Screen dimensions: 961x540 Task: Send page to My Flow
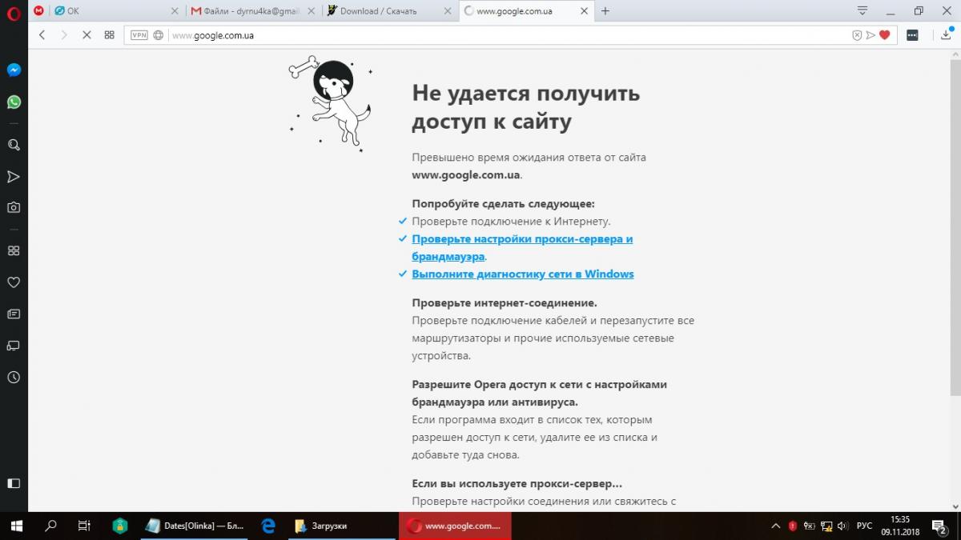tap(871, 35)
